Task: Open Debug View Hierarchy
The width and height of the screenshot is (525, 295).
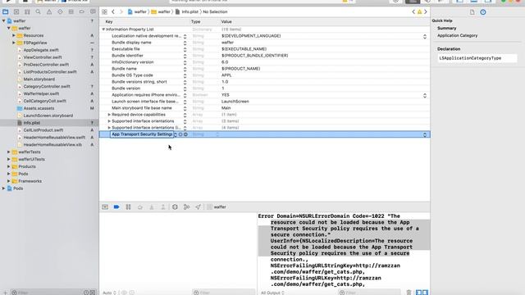Action: [175, 207]
